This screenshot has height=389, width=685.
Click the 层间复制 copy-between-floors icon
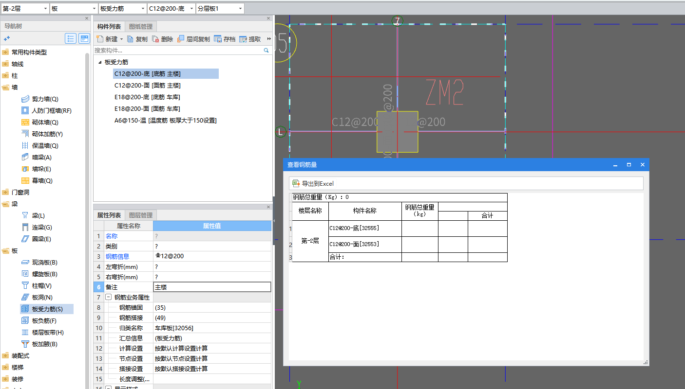(181, 39)
